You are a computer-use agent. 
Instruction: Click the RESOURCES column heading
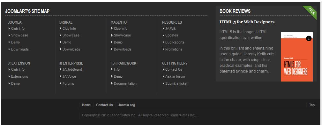(x=172, y=22)
